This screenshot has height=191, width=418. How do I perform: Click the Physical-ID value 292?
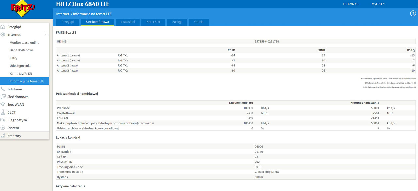[x=257, y=162]
